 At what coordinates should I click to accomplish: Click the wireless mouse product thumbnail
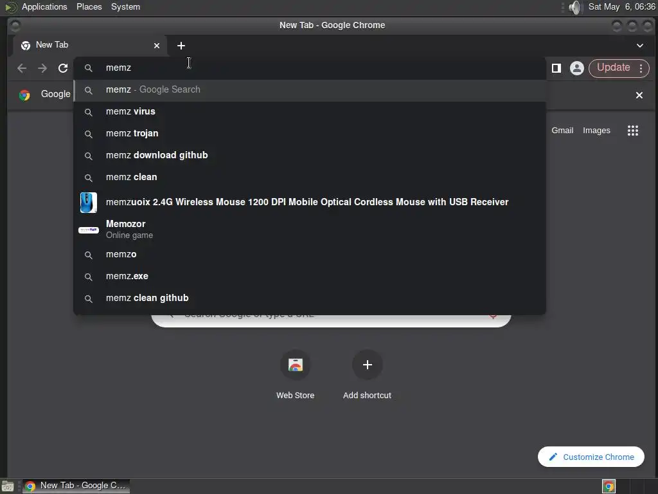tap(89, 203)
